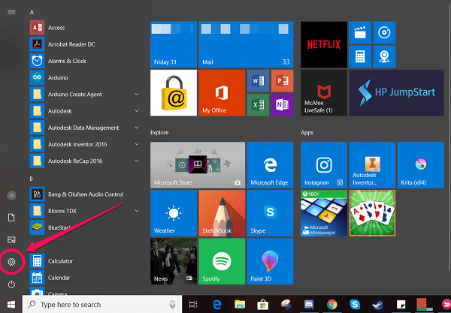
Task: Select Alarms & Clock in app list
Action: pos(67,61)
